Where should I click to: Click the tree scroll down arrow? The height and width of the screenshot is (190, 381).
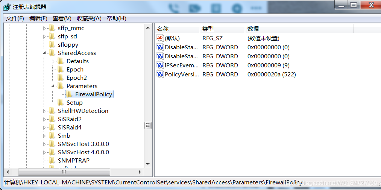tap(148, 164)
